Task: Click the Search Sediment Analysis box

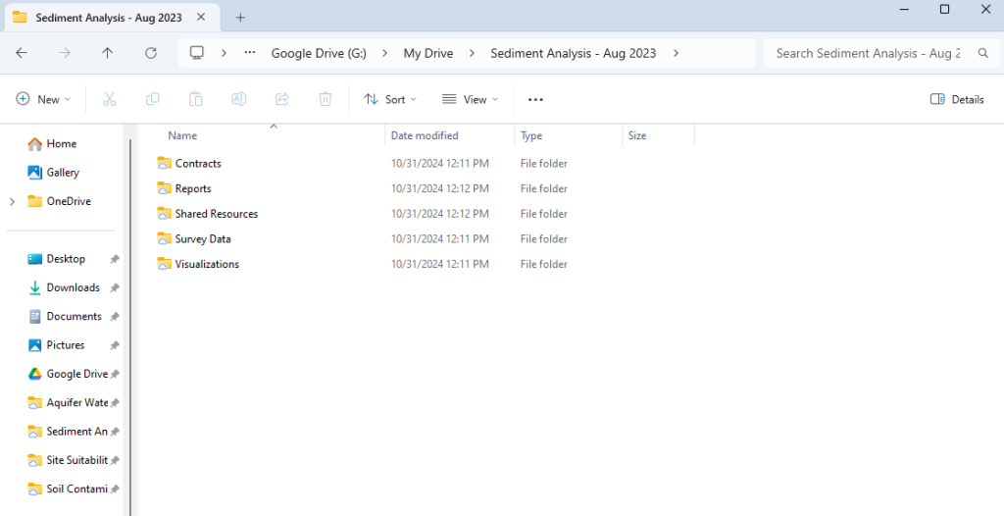Action: click(x=868, y=53)
